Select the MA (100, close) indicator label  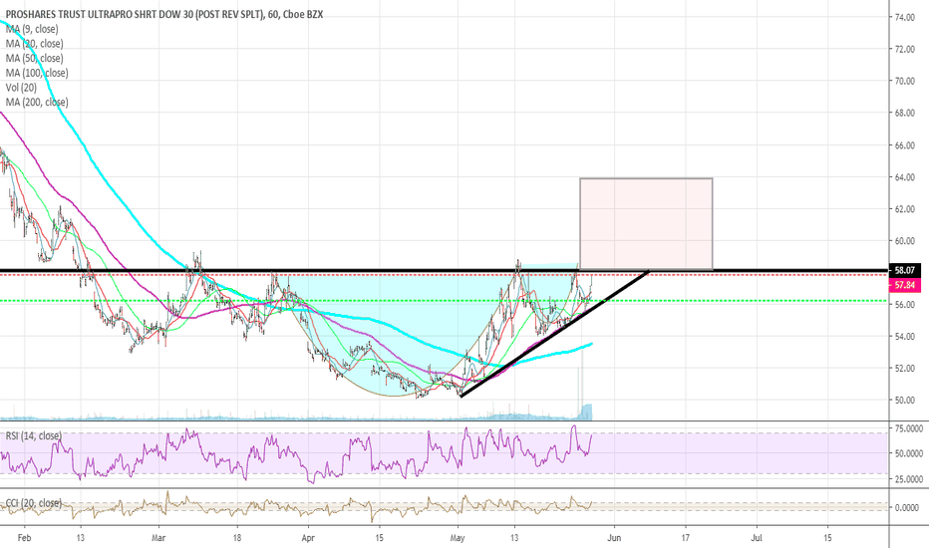click(x=37, y=73)
